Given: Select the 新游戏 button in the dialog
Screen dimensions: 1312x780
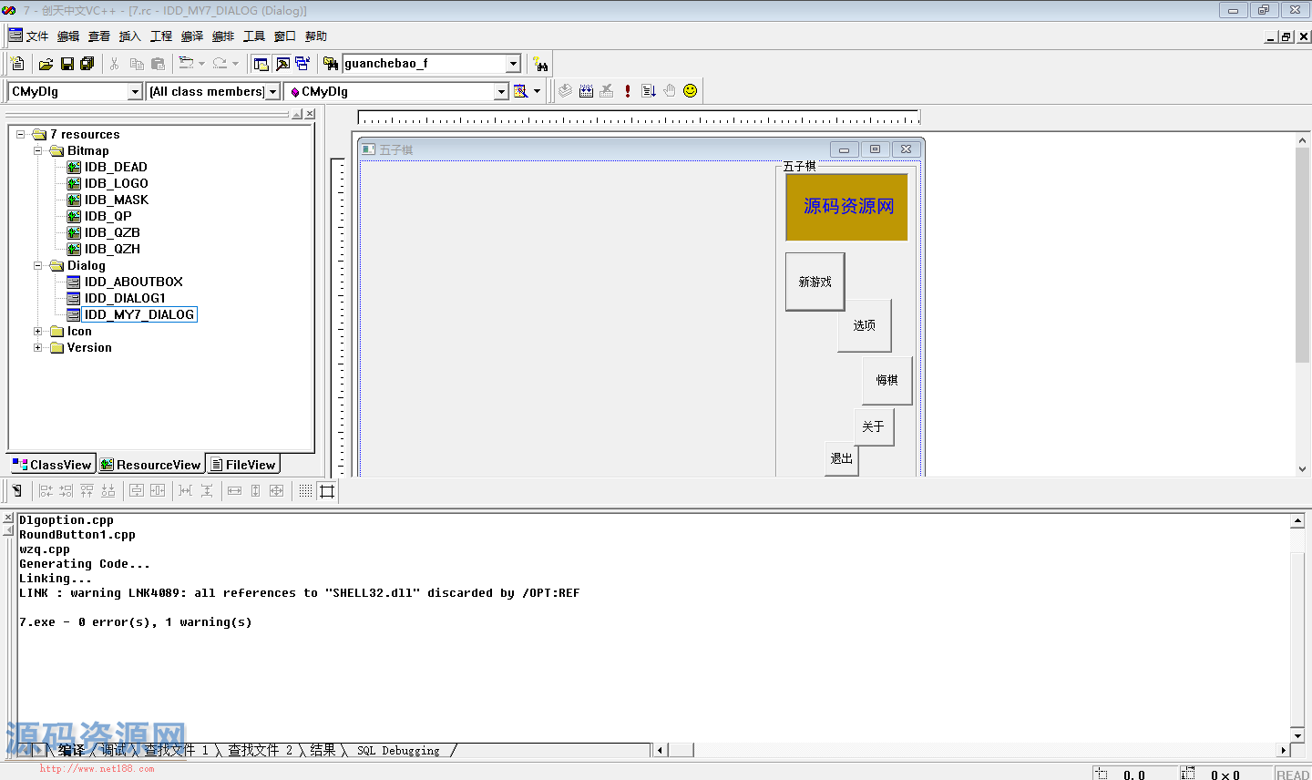Looking at the screenshot, I should point(815,282).
